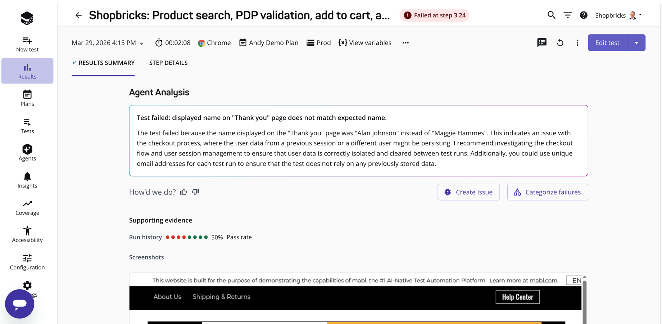Image resolution: width=662 pixels, height=324 pixels.
Task: Open the Results section in the sidebar
Action: tap(27, 71)
